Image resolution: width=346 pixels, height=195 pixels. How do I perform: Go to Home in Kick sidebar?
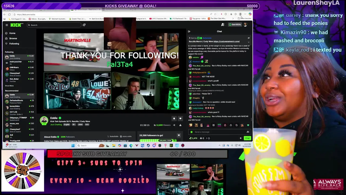tap(10, 33)
